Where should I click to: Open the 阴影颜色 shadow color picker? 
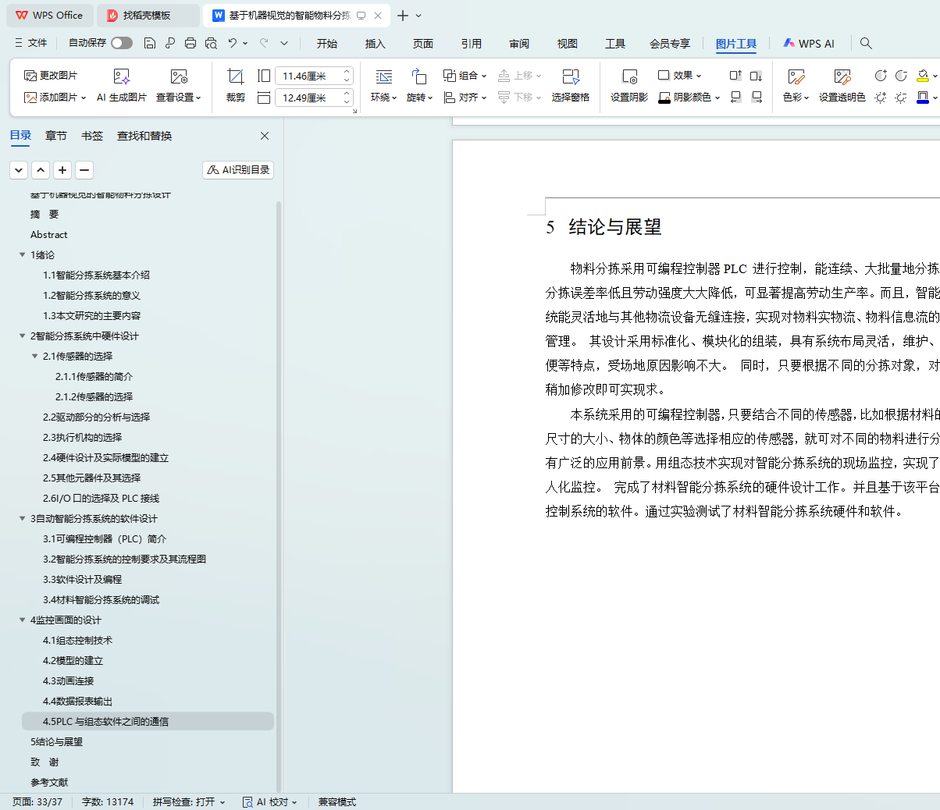691,98
